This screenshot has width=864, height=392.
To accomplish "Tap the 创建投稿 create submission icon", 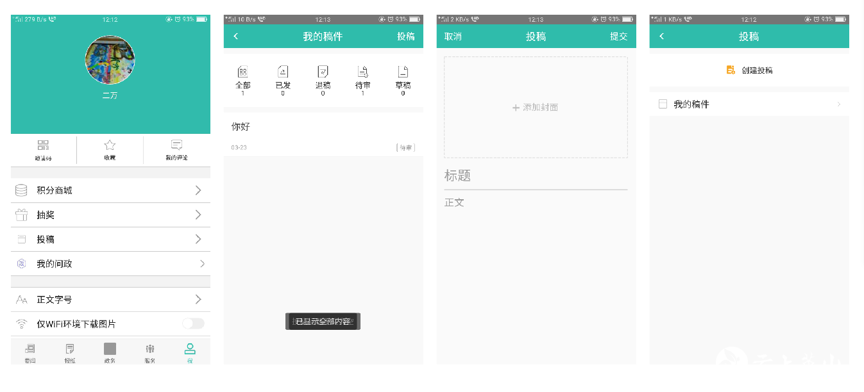I will click(731, 70).
